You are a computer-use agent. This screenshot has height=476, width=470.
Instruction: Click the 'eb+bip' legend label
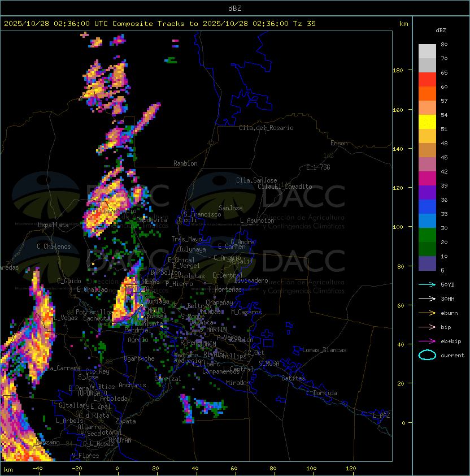tap(451, 341)
